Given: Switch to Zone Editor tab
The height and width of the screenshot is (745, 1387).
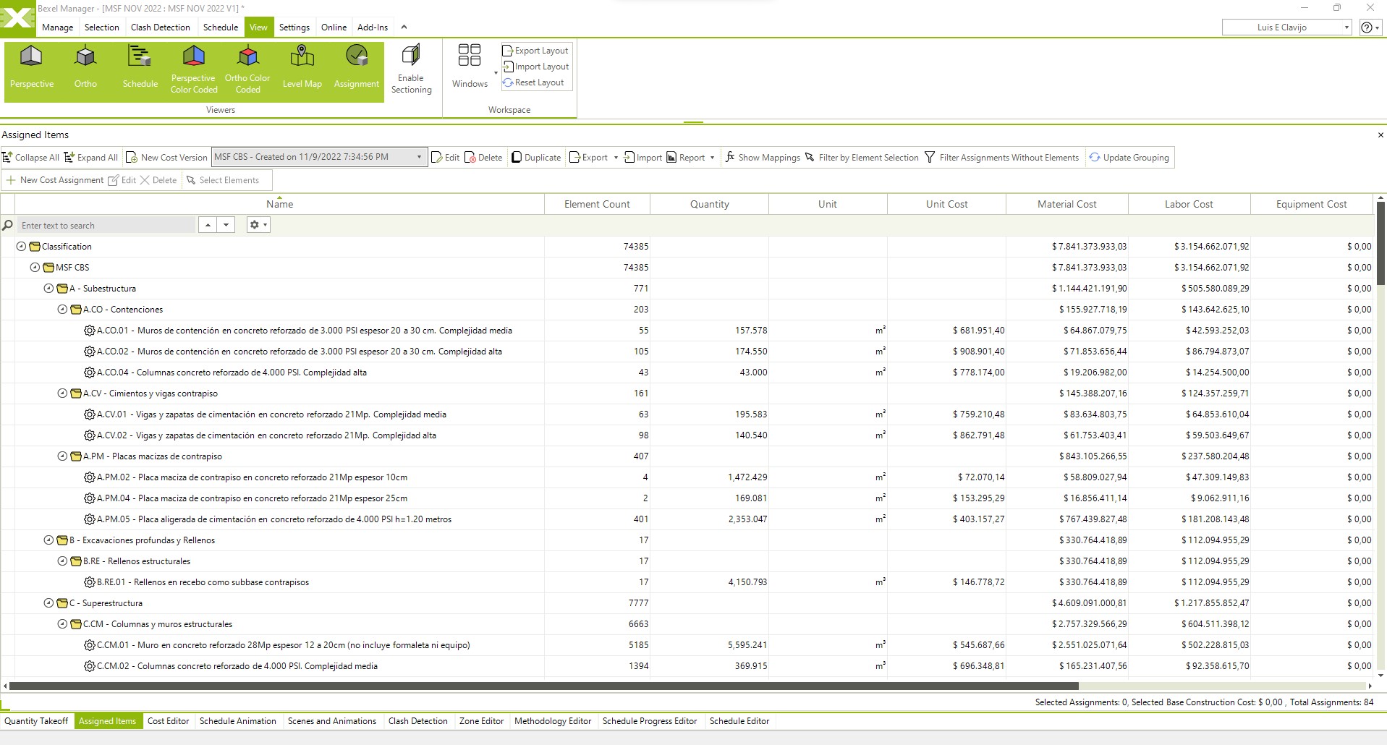Looking at the screenshot, I should point(481,721).
